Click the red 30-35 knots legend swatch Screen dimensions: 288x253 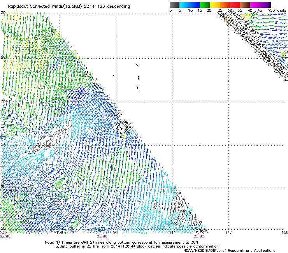tap(235, 5)
